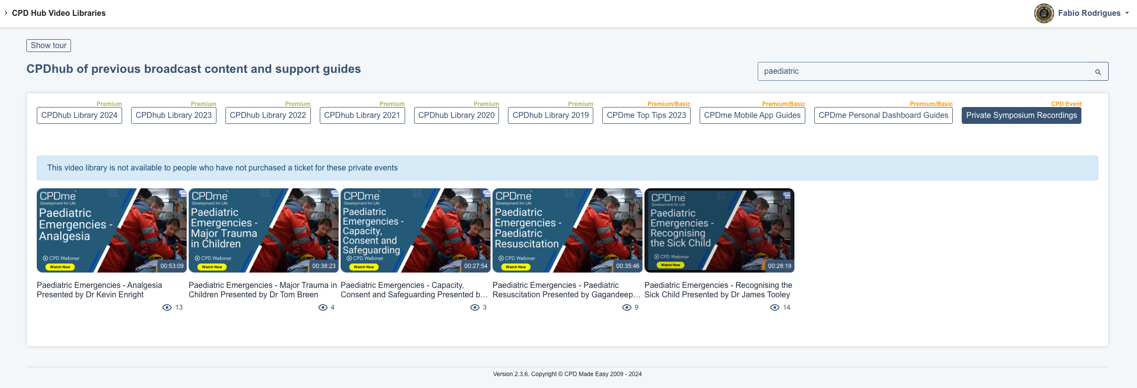Click eye views icon under Paediatric Resuscitation video
This screenshot has width=1137, height=388.
point(627,308)
